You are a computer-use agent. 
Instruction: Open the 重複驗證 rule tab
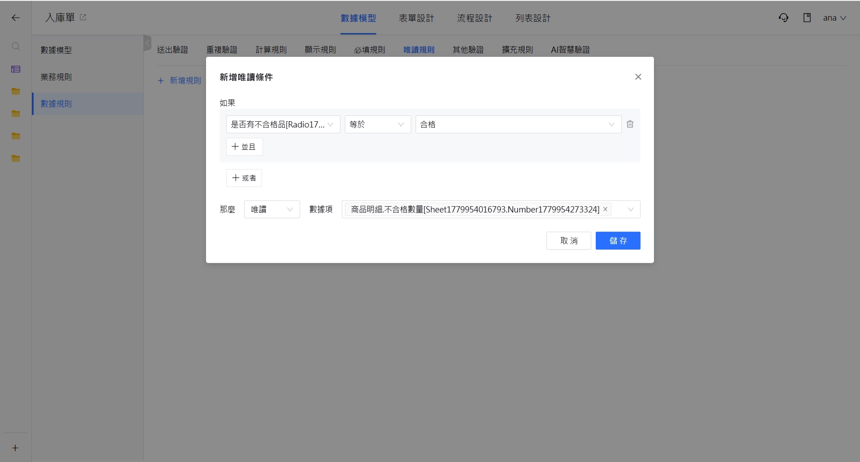tap(222, 50)
